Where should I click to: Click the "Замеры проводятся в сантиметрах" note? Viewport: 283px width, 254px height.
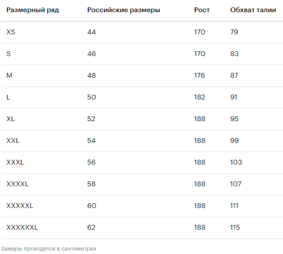49,248
